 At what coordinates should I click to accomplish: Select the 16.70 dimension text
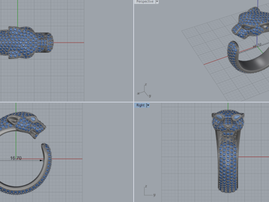pos(16,158)
